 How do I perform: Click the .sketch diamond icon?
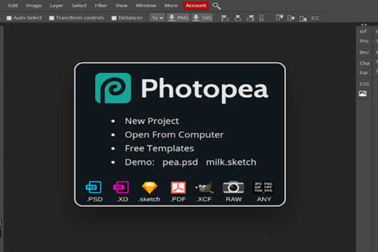(149, 187)
